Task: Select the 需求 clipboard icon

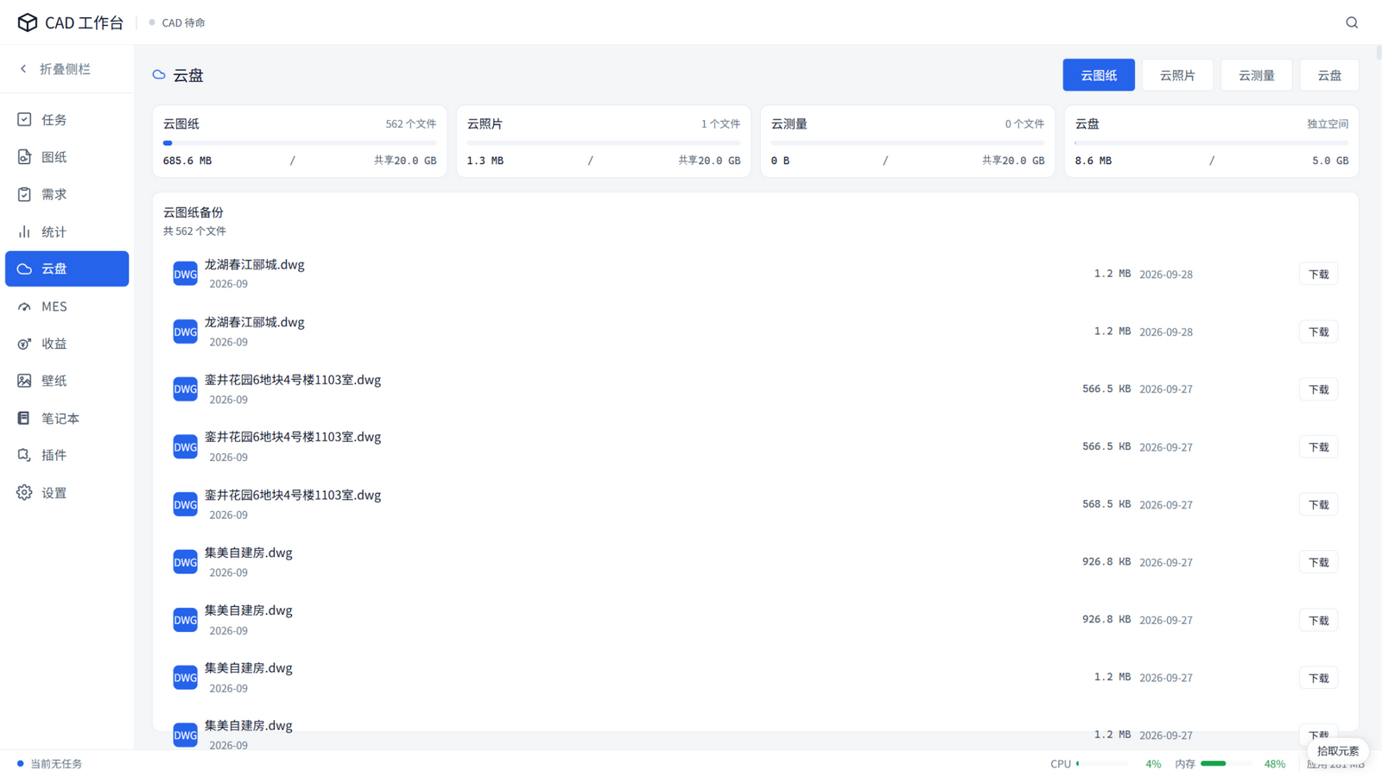Action: point(24,194)
